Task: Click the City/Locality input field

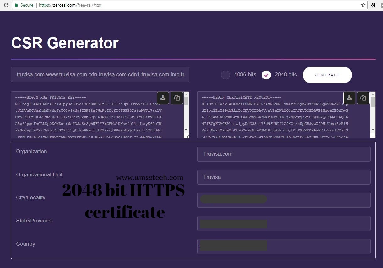Action: click(x=284, y=200)
